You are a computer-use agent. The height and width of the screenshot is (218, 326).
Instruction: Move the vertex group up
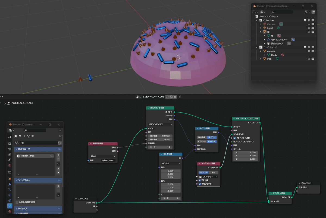pos(58,169)
